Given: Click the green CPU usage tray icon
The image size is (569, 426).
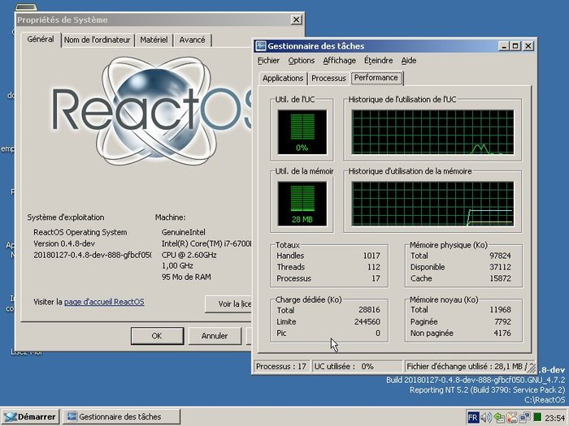Looking at the screenshot, I should pyautogui.click(x=538, y=417).
